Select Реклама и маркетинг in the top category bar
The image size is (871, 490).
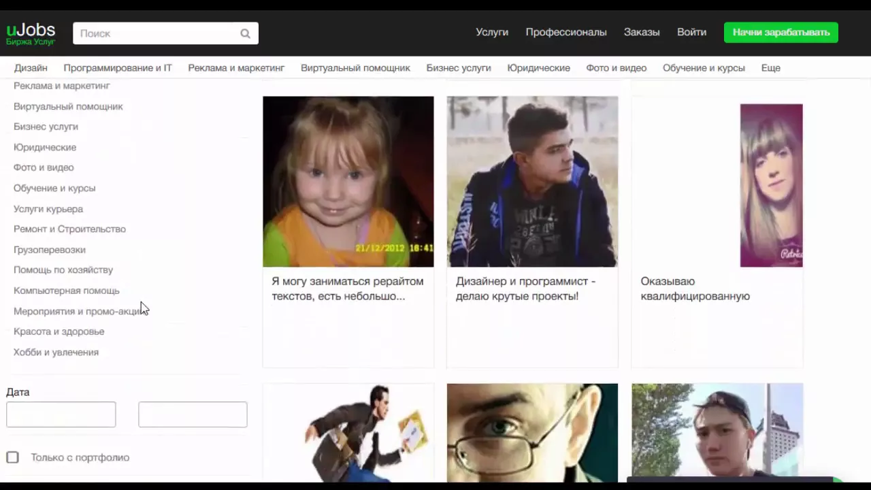pyautogui.click(x=236, y=68)
